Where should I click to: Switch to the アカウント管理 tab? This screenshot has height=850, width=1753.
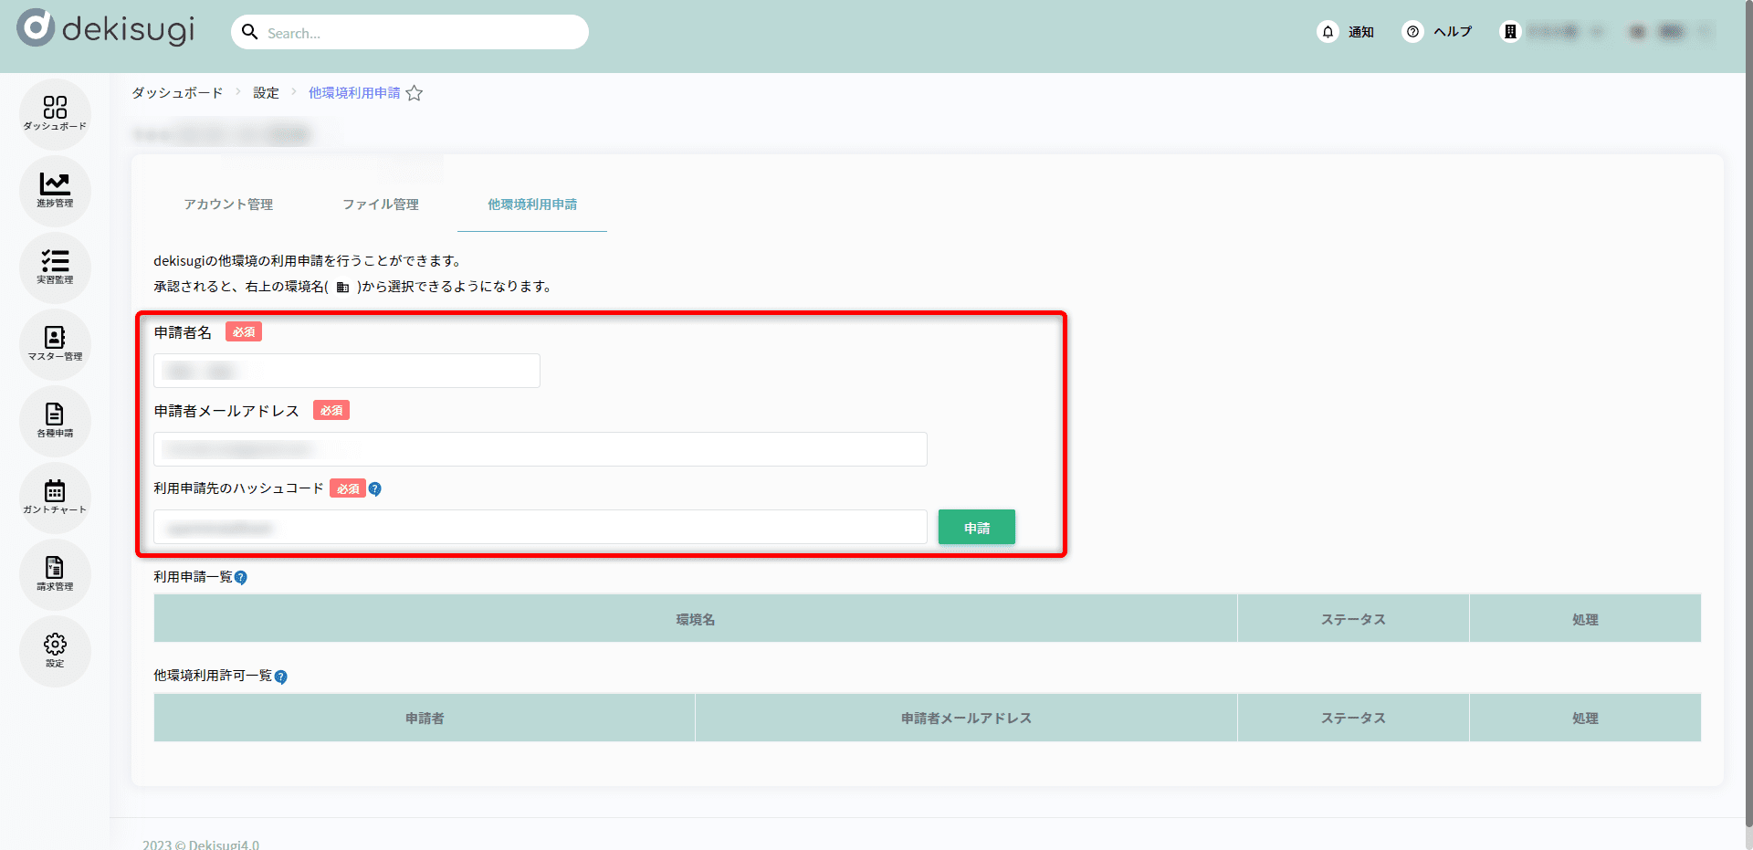[x=228, y=205]
